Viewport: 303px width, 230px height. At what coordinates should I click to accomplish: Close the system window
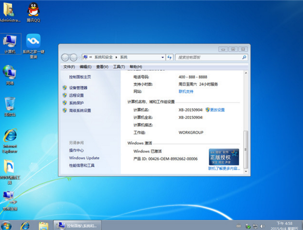(x=243, y=49)
